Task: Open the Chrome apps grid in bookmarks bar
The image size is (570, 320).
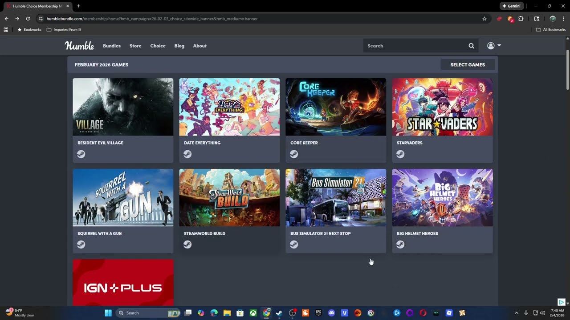Action: click(x=6, y=30)
